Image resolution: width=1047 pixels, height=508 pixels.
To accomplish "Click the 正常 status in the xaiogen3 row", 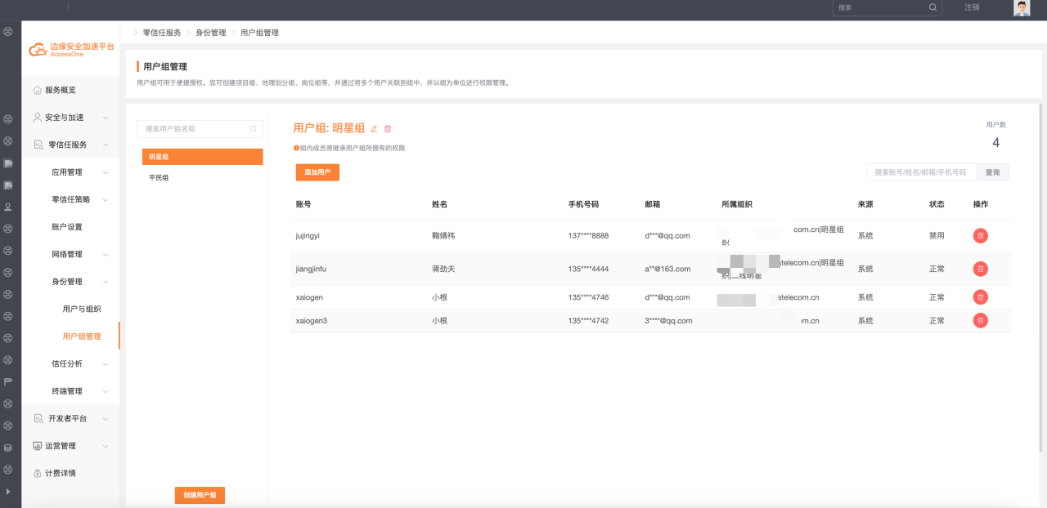I will (937, 321).
